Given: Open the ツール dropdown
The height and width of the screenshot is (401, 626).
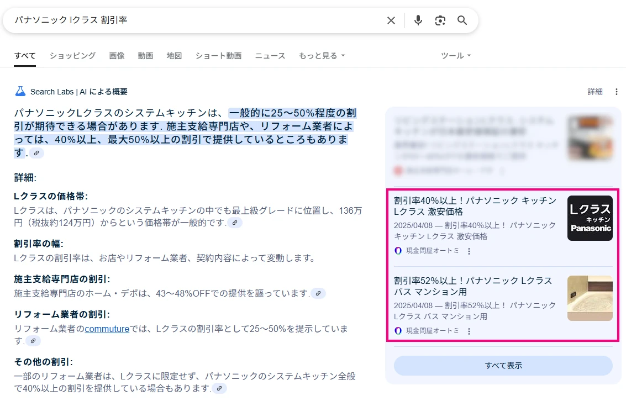Looking at the screenshot, I should [456, 56].
